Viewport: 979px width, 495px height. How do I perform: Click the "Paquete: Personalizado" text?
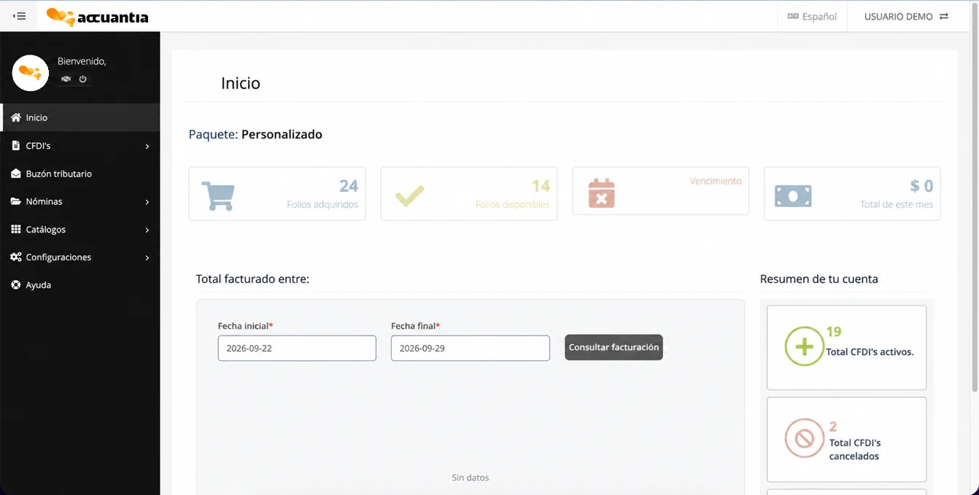point(255,134)
